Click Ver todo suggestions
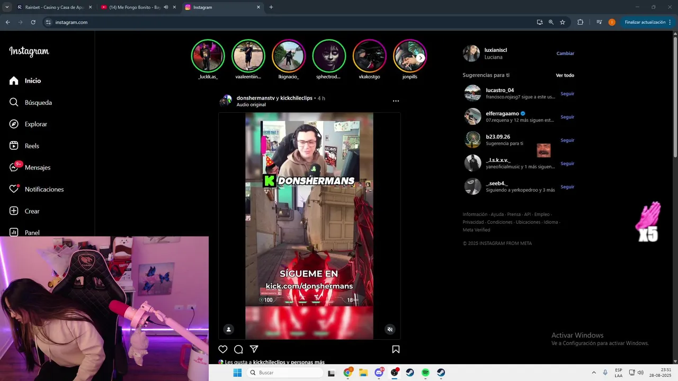Screen dimensions: 678x381 pos(565,75)
